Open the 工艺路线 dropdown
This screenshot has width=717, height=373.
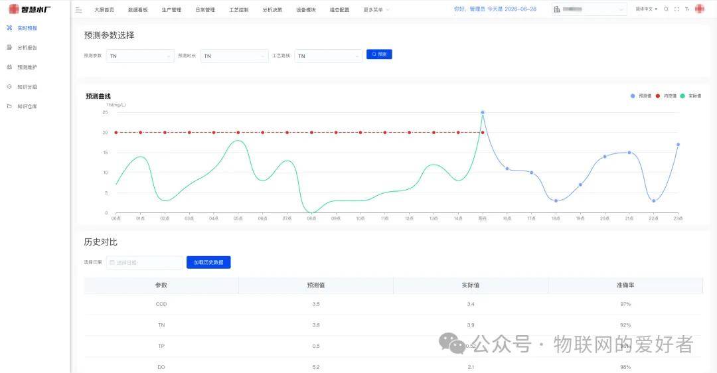(329, 56)
